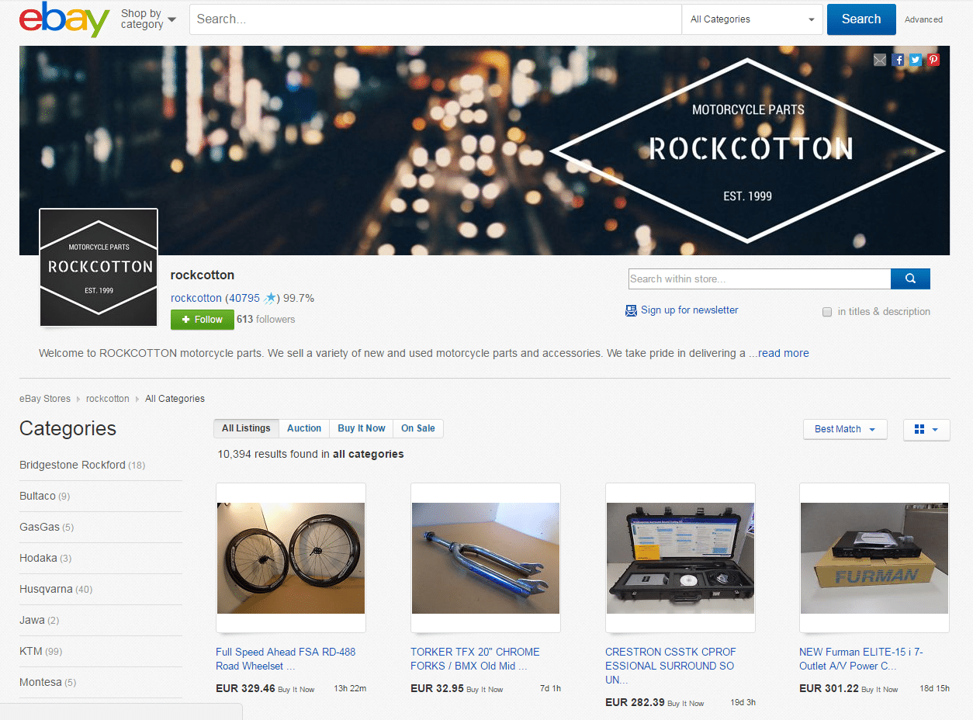Image resolution: width=973 pixels, height=720 pixels.
Task: Click the 'EUR 301.22' price
Action: click(829, 688)
